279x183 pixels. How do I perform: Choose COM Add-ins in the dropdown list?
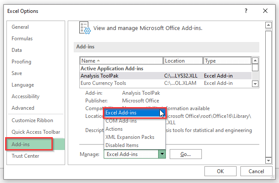coord(121,121)
